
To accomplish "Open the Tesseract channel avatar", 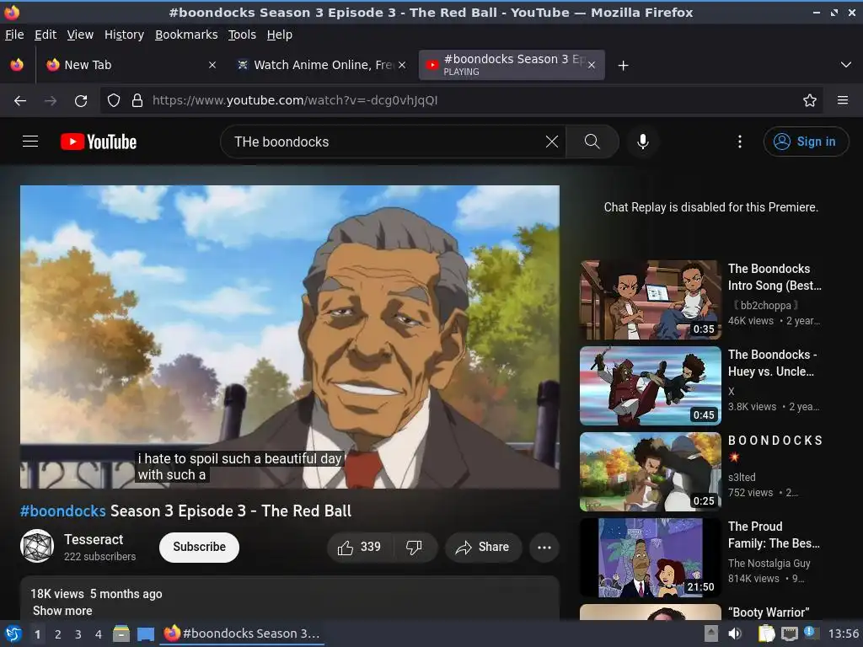I will click(37, 546).
